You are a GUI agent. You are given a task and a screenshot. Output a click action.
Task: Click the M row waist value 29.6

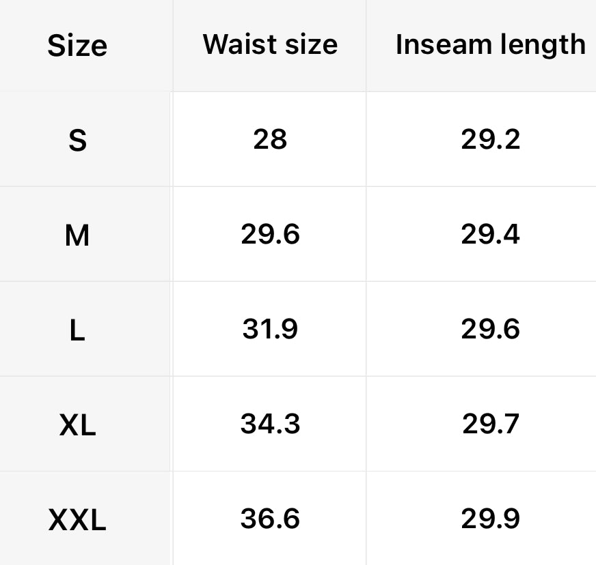coord(270,234)
